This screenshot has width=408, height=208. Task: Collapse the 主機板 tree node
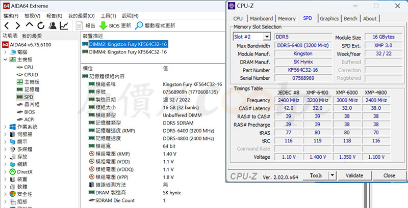[5, 60]
